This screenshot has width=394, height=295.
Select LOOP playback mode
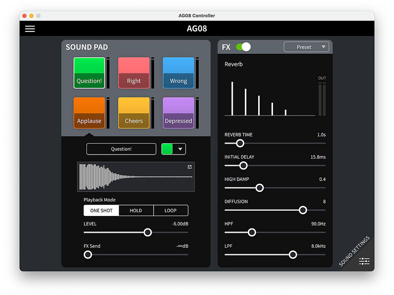tap(170, 210)
